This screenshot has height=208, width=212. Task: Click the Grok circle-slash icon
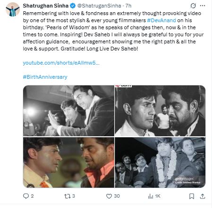pyautogui.click(x=193, y=6)
